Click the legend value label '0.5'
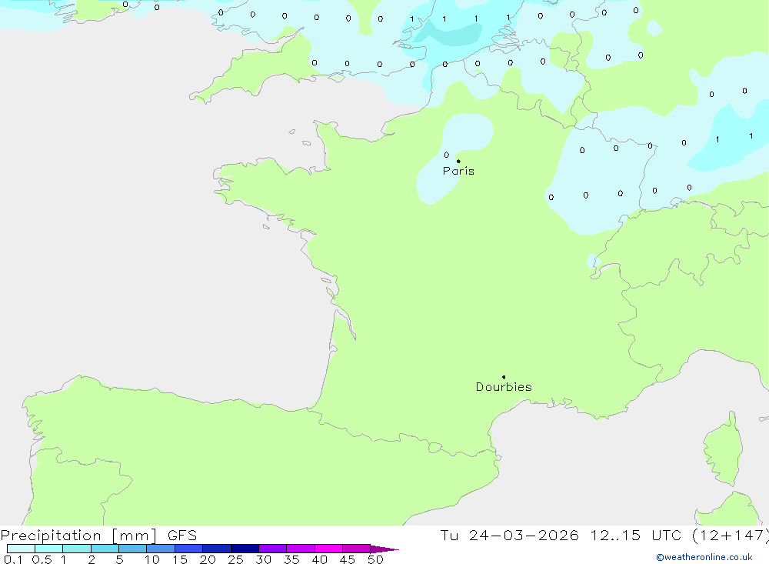Image resolution: width=769 pixels, height=564 pixels. (x=42, y=559)
